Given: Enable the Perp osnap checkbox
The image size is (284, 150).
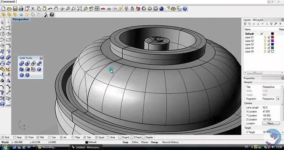Looking at the screenshot, I should 73,138.
